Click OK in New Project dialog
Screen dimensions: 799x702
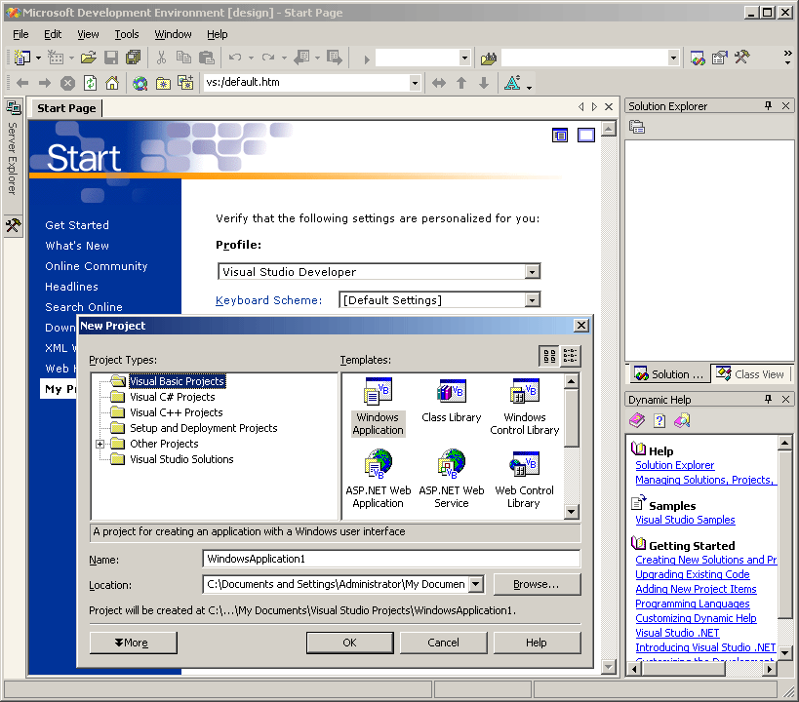click(349, 643)
